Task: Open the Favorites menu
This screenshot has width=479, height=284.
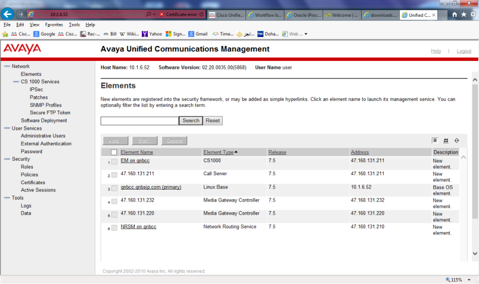Action: 54,25
